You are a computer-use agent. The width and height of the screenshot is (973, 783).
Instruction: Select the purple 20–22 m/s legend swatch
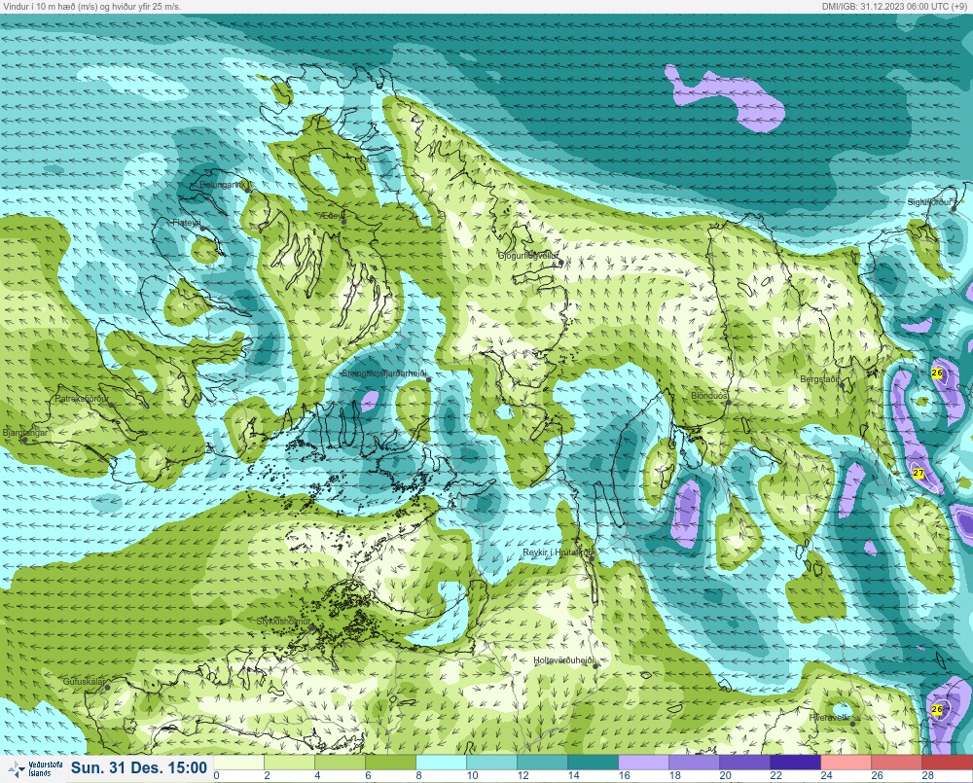point(744,762)
